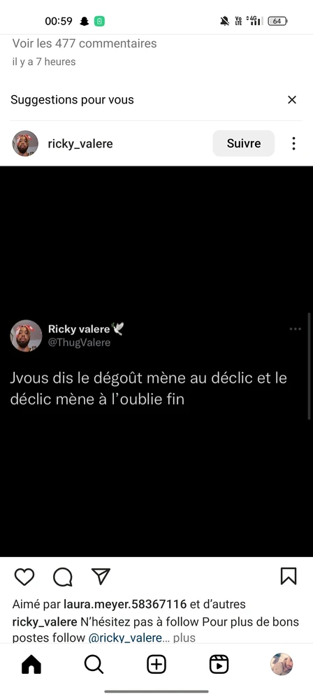
Task: Dismiss Suggestions pour vous section
Action: [292, 100]
